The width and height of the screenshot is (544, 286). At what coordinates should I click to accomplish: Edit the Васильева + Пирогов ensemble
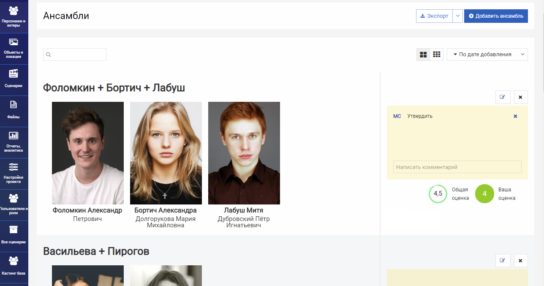(503, 261)
